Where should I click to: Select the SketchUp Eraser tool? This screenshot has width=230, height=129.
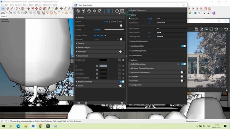8,9
